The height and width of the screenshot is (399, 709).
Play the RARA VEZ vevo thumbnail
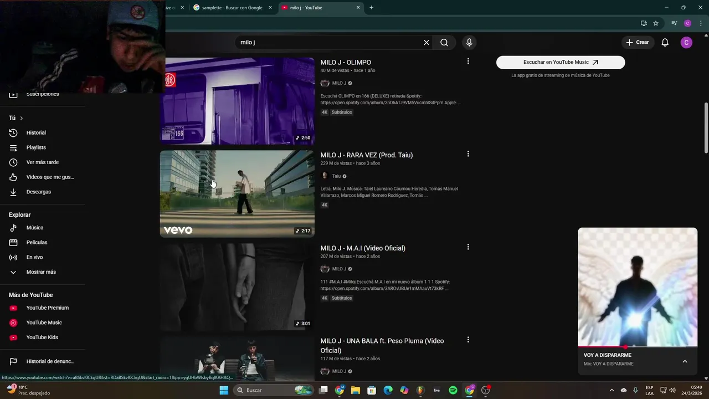[237, 194]
